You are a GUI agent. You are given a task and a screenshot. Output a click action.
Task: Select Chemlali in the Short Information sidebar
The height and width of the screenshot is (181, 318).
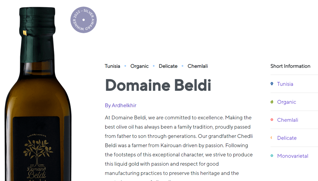[x=288, y=120]
